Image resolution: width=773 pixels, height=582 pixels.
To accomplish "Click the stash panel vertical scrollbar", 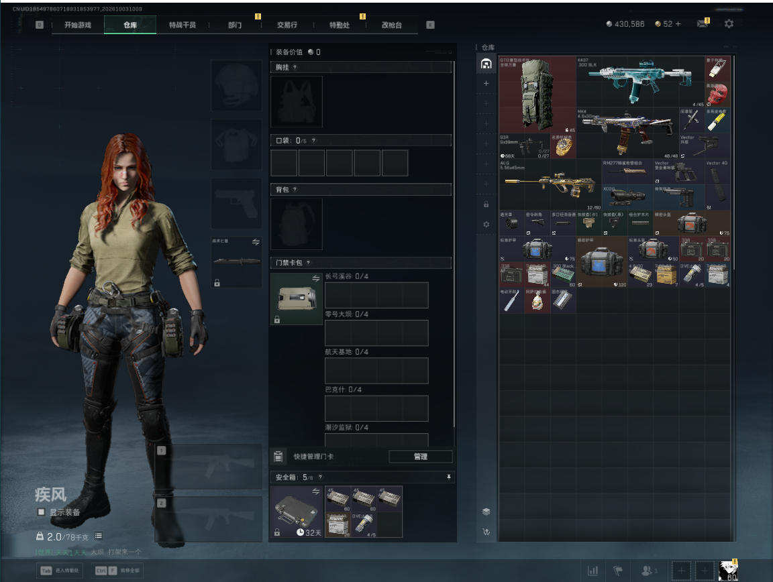I will (733, 163).
